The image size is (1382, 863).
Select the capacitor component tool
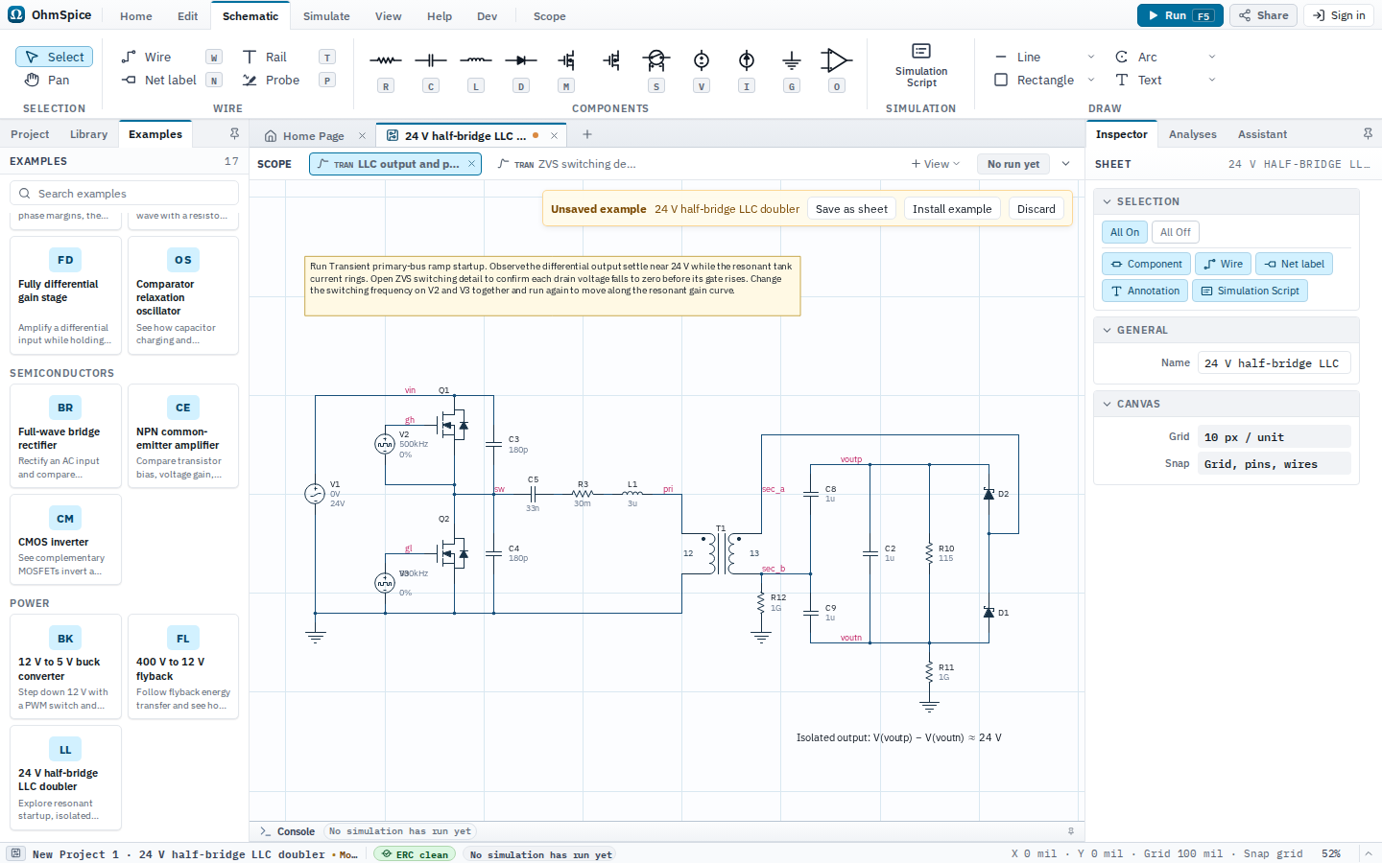click(x=431, y=61)
